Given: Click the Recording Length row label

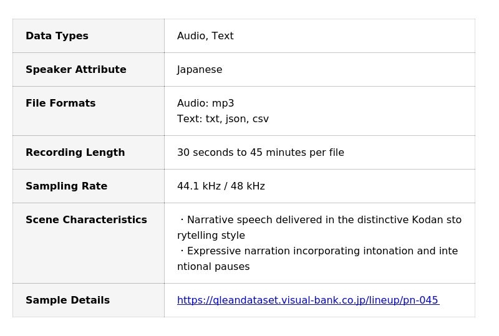Looking at the screenshot, I should pos(75,153).
